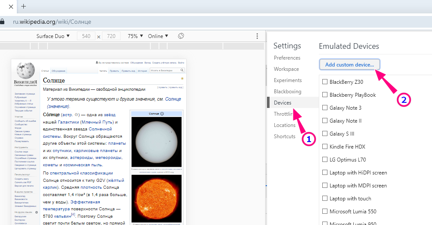Enable Laptop with HiDPI screen checkbox
Image resolution: width=432 pixels, height=225 pixels.
point(325,172)
